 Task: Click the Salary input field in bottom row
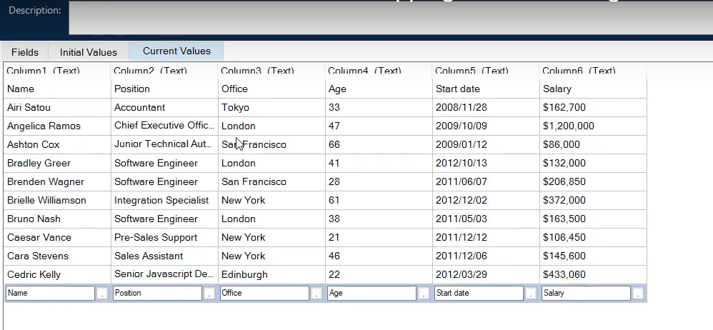[586, 293]
